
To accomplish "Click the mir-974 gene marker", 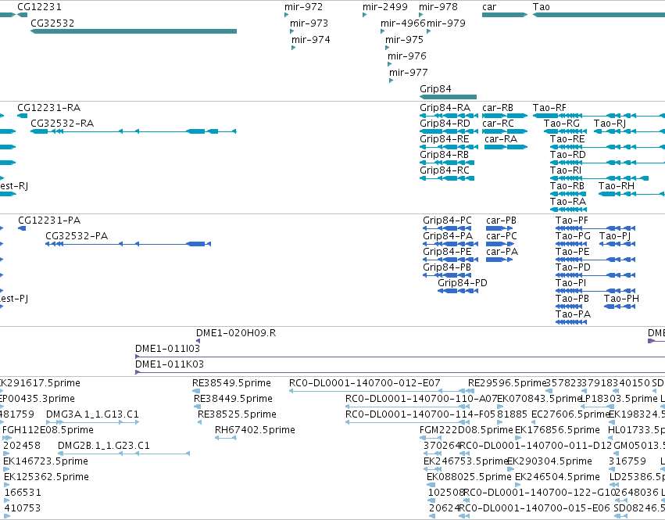I will tap(294, 48).
